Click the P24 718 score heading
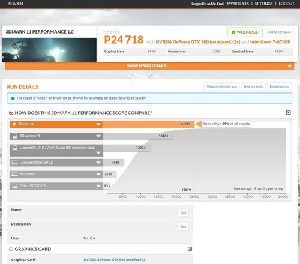The width and height of the screenshot is (300, 264). click(x=124, y=40)
